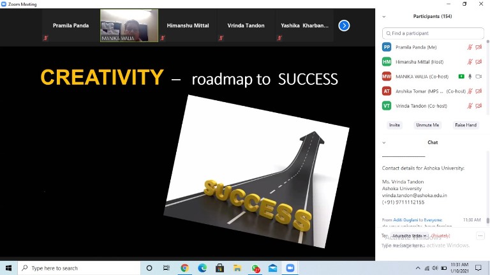Click Vrinda Tandon's muted mic icon in list

point(470,106)
